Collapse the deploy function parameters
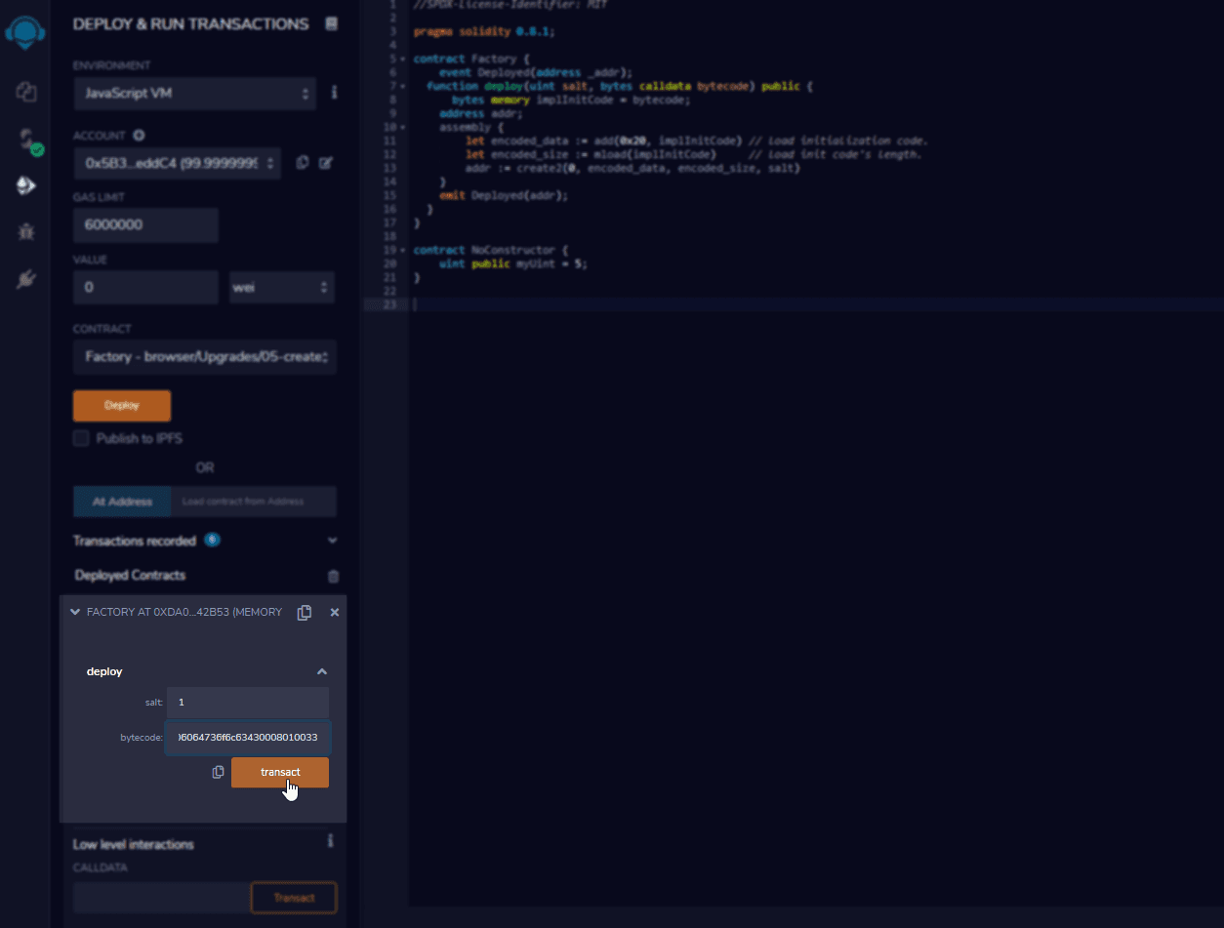 coord(322,671)
